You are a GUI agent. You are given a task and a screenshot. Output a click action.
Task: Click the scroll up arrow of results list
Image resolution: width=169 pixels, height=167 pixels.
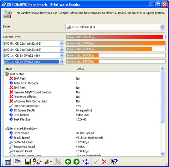162,68
